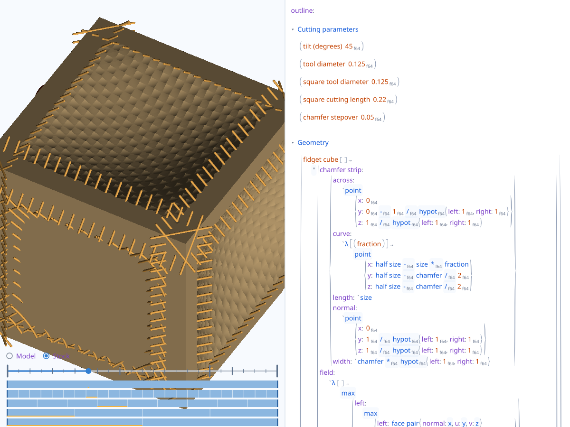Viewport: 570px width, 427px height.
Task: Click the 'square cutting length' label
Action: click(x=336, y=100)
